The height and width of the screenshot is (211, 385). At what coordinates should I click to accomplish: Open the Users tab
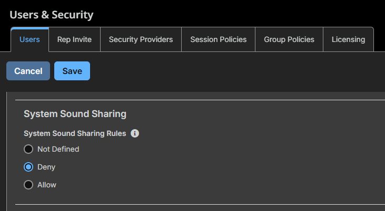click(29, 39)
